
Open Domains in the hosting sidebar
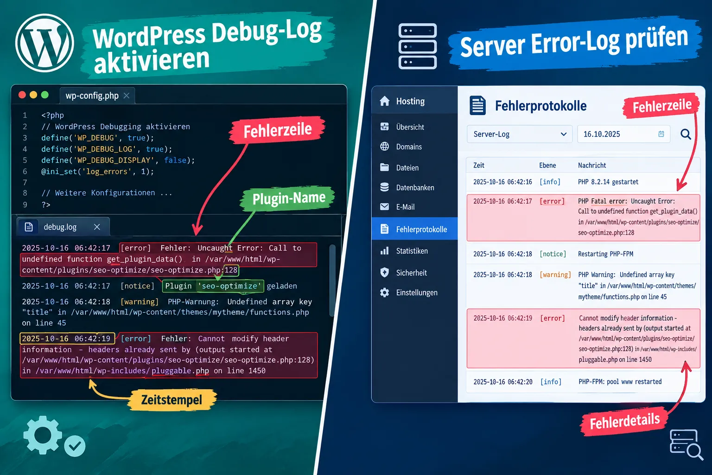click(x=414, y=147)
